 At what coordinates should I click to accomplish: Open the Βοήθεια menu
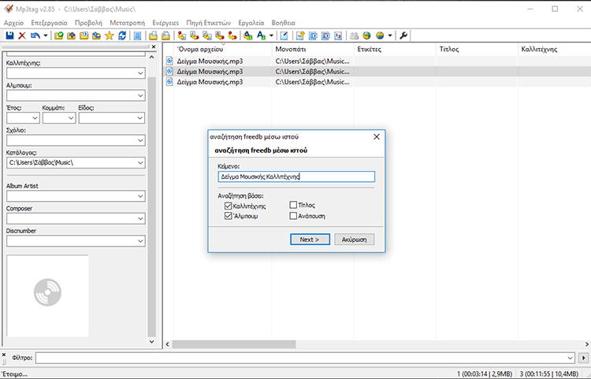coord(284,23)
